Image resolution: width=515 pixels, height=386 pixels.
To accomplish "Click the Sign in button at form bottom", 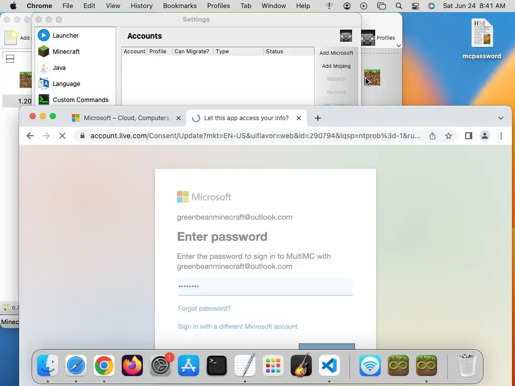I will coord(327,347).
